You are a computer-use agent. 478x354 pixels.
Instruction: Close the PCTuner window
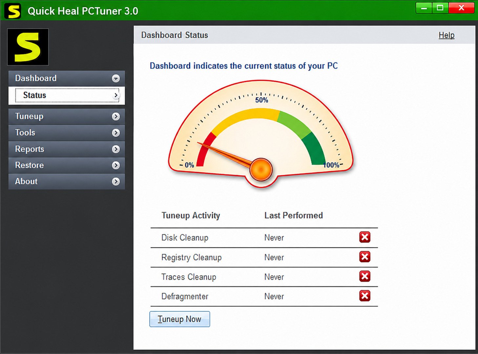(x=461, y=8)
